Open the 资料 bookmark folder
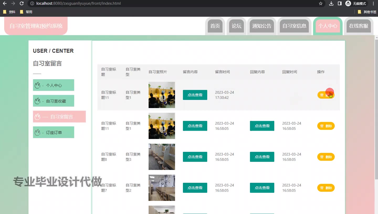Screen dimensions: 378x214 pyautogui.click(x=9, y=12)
